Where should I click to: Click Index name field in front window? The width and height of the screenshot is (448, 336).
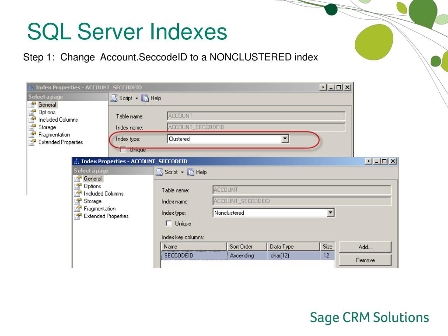click(302, 201)
